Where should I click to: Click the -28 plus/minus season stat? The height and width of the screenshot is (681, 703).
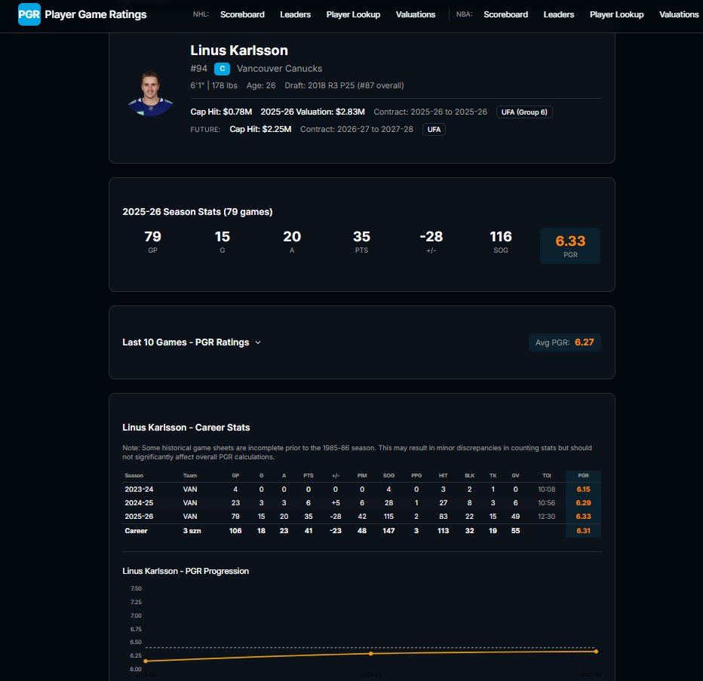coord(431,241)
